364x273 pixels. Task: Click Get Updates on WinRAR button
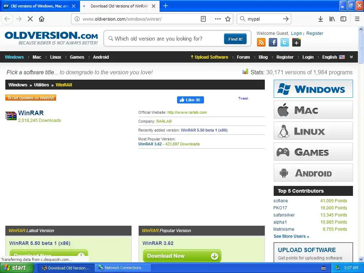[31, 98]
